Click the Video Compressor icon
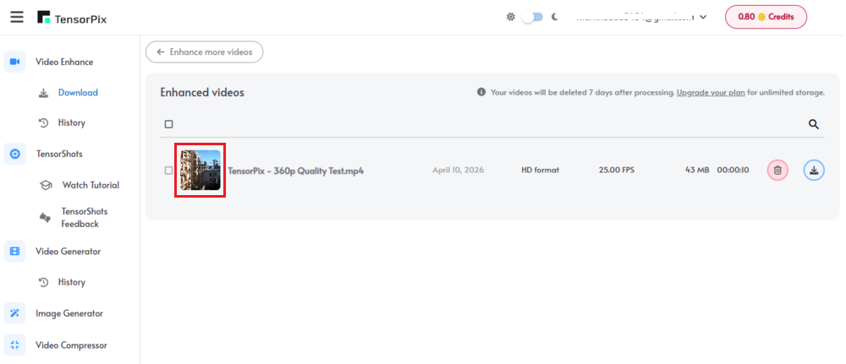Screen dimensions: 846x364 [14, 345]
